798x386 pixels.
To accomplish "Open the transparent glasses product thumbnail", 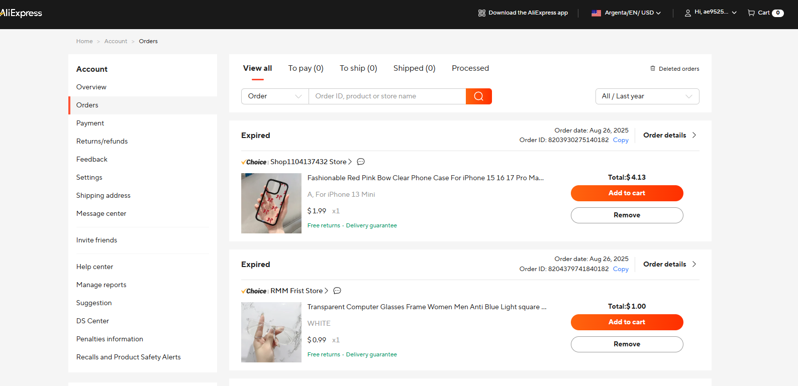I will [271, 332].
